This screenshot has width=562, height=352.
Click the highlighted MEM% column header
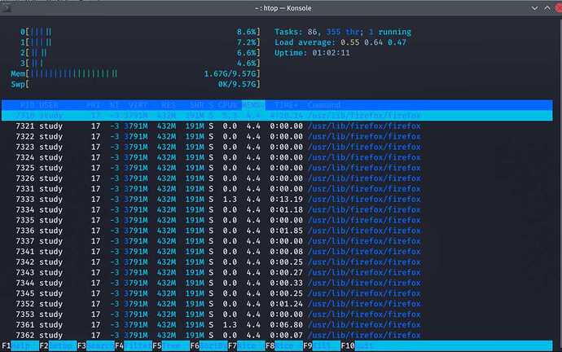[x=253, y=105]
